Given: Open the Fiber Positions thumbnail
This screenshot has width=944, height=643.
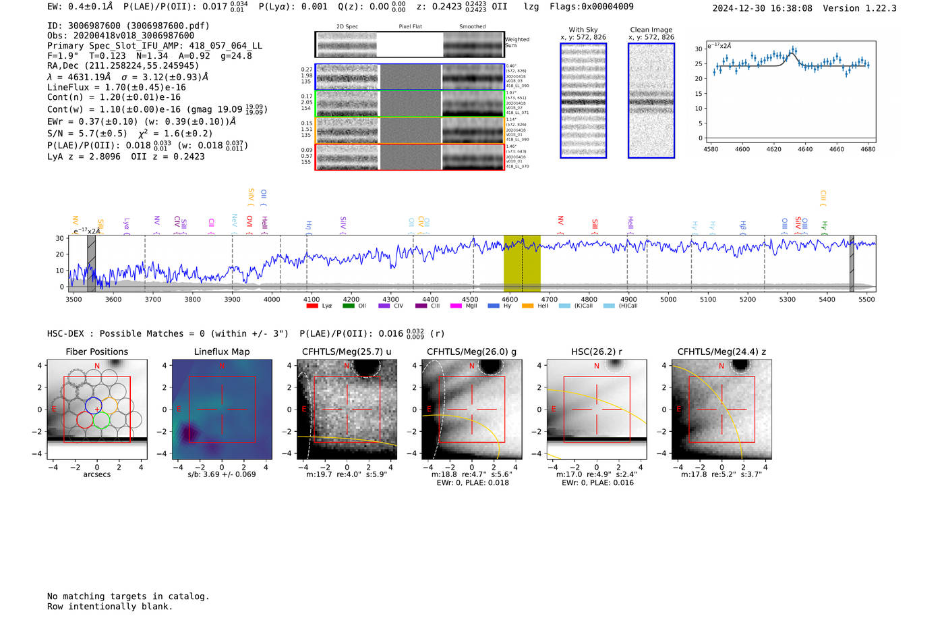Looking at the screenshot, I should [x=97, y=410].
